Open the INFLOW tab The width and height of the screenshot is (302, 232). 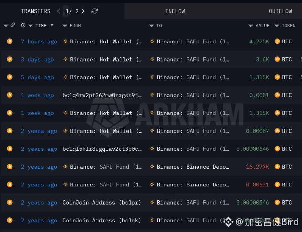point(175,11)
